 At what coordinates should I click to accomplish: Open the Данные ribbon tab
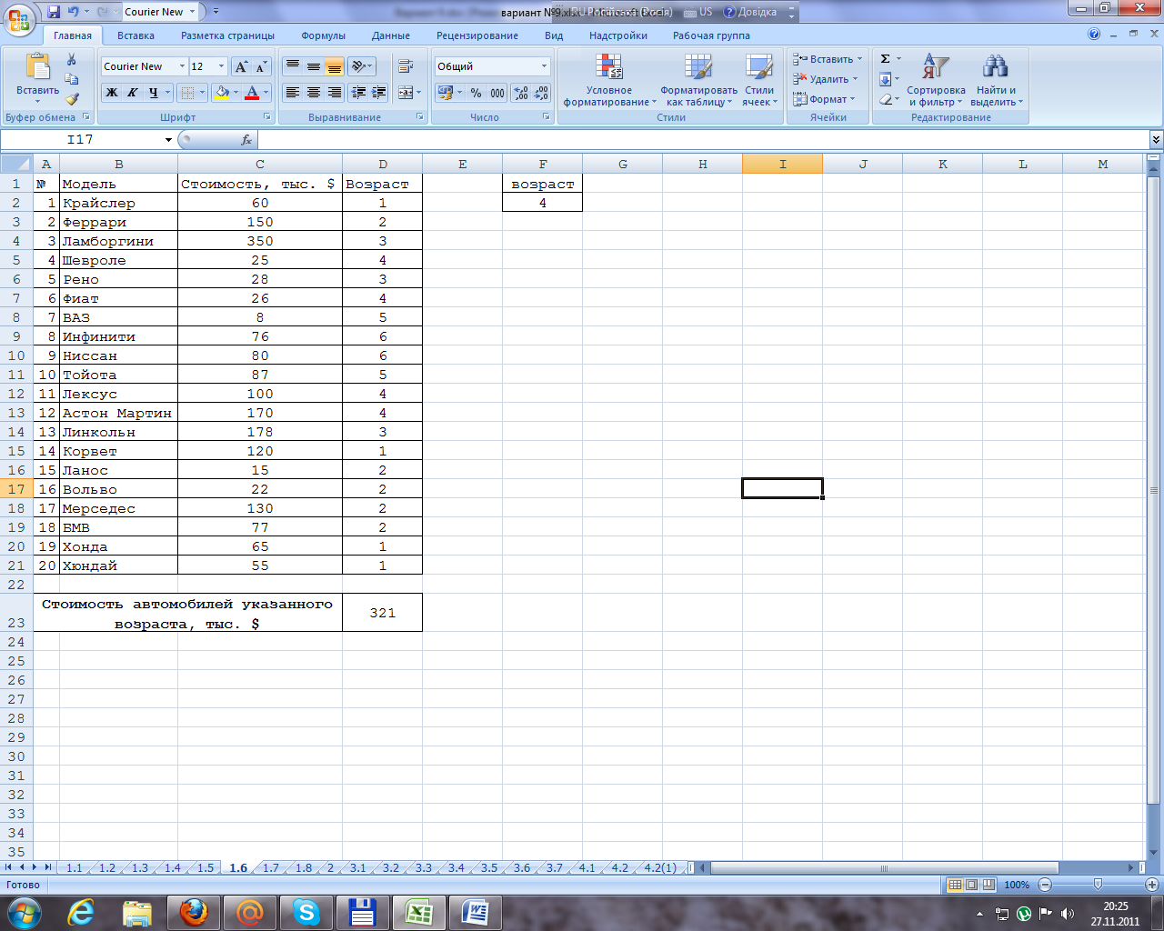tap(391, 35)
